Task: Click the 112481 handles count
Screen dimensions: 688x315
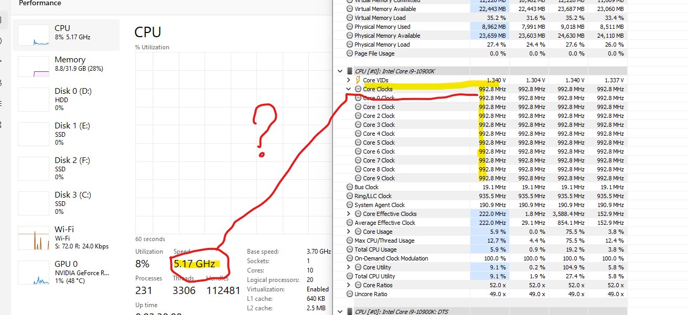Action: point(223,290)
